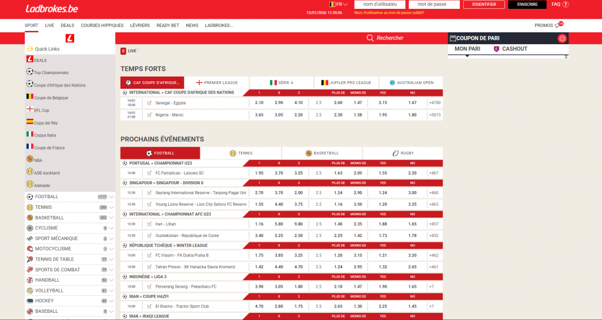The image size is (602, 320).
Task: Click the Coppa Italia flag icon
Action: (x=30, y=134)
